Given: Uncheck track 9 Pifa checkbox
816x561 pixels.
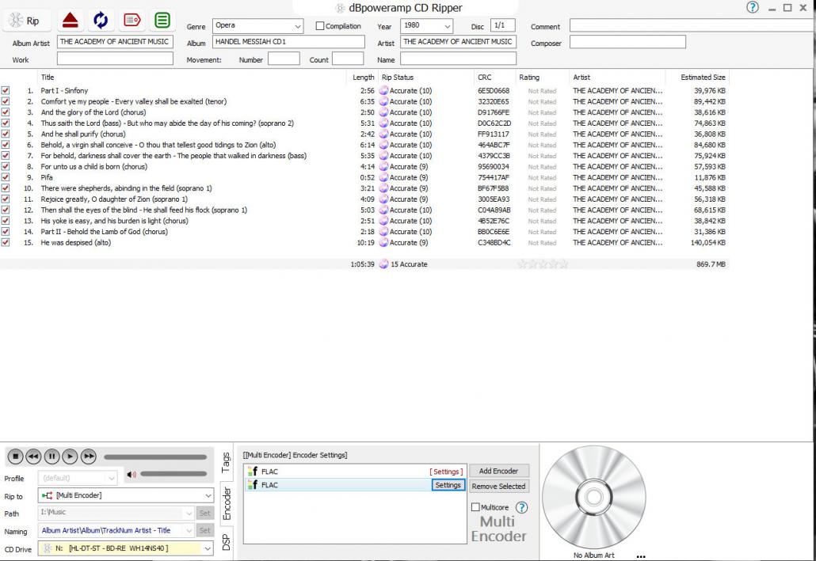Looking at the screenshot, I should point(6,178).
